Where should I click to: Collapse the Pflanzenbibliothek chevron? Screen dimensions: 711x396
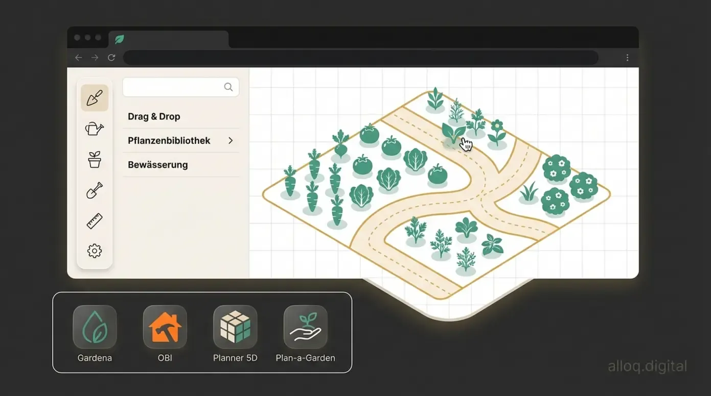tap(230, 140)
